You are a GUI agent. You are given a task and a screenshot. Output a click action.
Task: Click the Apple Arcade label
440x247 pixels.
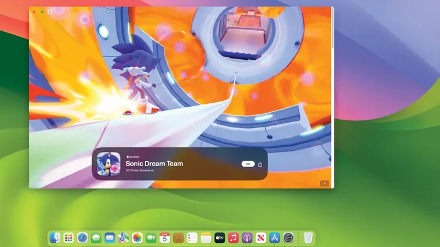pos(133,157)
